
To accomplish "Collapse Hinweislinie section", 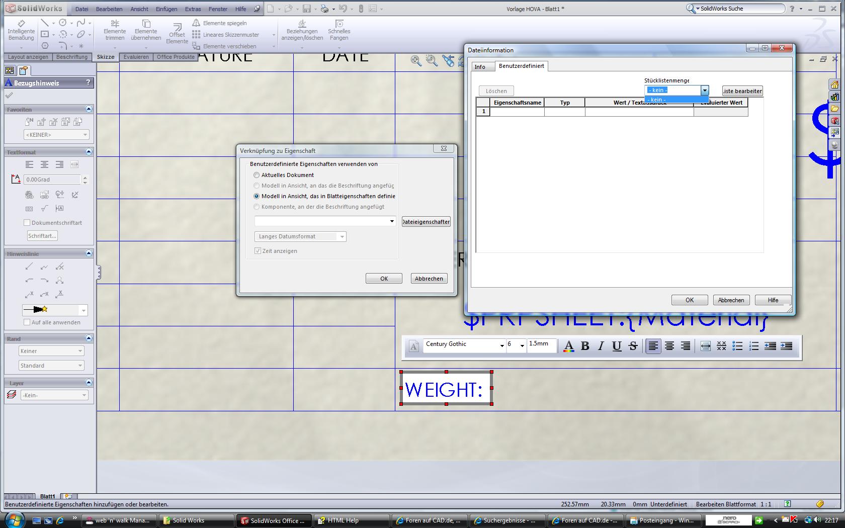I will 89,253.
